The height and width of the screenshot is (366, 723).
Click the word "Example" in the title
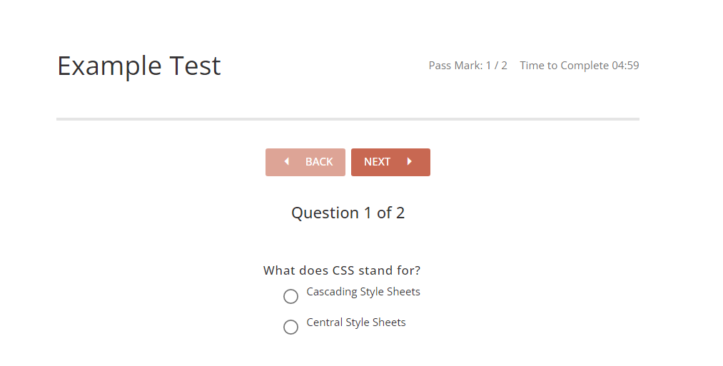tap(109, 66)
